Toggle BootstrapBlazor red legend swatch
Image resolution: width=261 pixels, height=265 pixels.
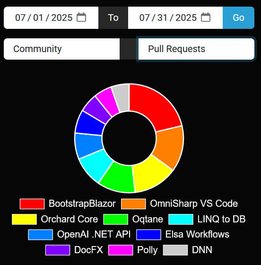(x=32, y=204)
